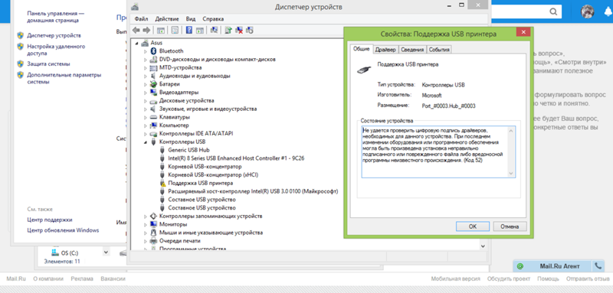The height and width of the screenshot is (293, 613).
Task: Click the Generic USB Hub device icon
Action: click(x=162, y=150)
